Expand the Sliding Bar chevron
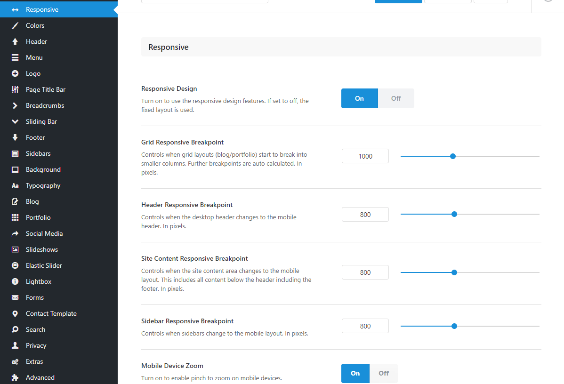This screenshot has width=564, height=384. [x=15, y=121]
